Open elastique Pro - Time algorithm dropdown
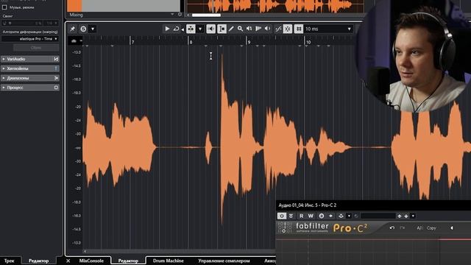471x265 pixels. (x=29, y=39)
